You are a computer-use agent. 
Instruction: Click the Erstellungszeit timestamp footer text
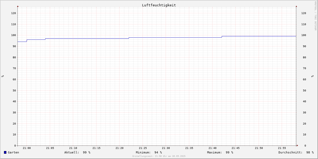[159, 156]
